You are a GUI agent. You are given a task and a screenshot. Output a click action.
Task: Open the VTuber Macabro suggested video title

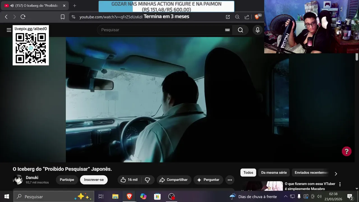310,186
